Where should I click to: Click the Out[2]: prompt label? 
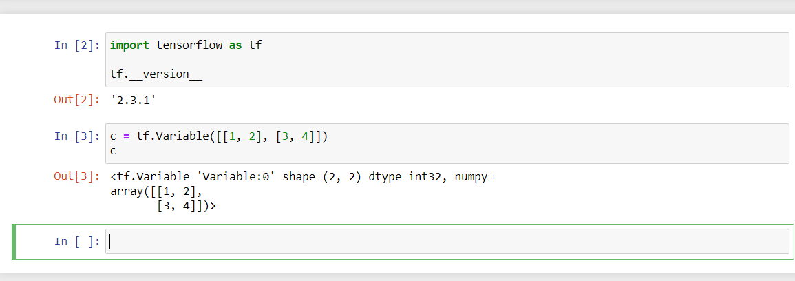(x=77, y=100)
